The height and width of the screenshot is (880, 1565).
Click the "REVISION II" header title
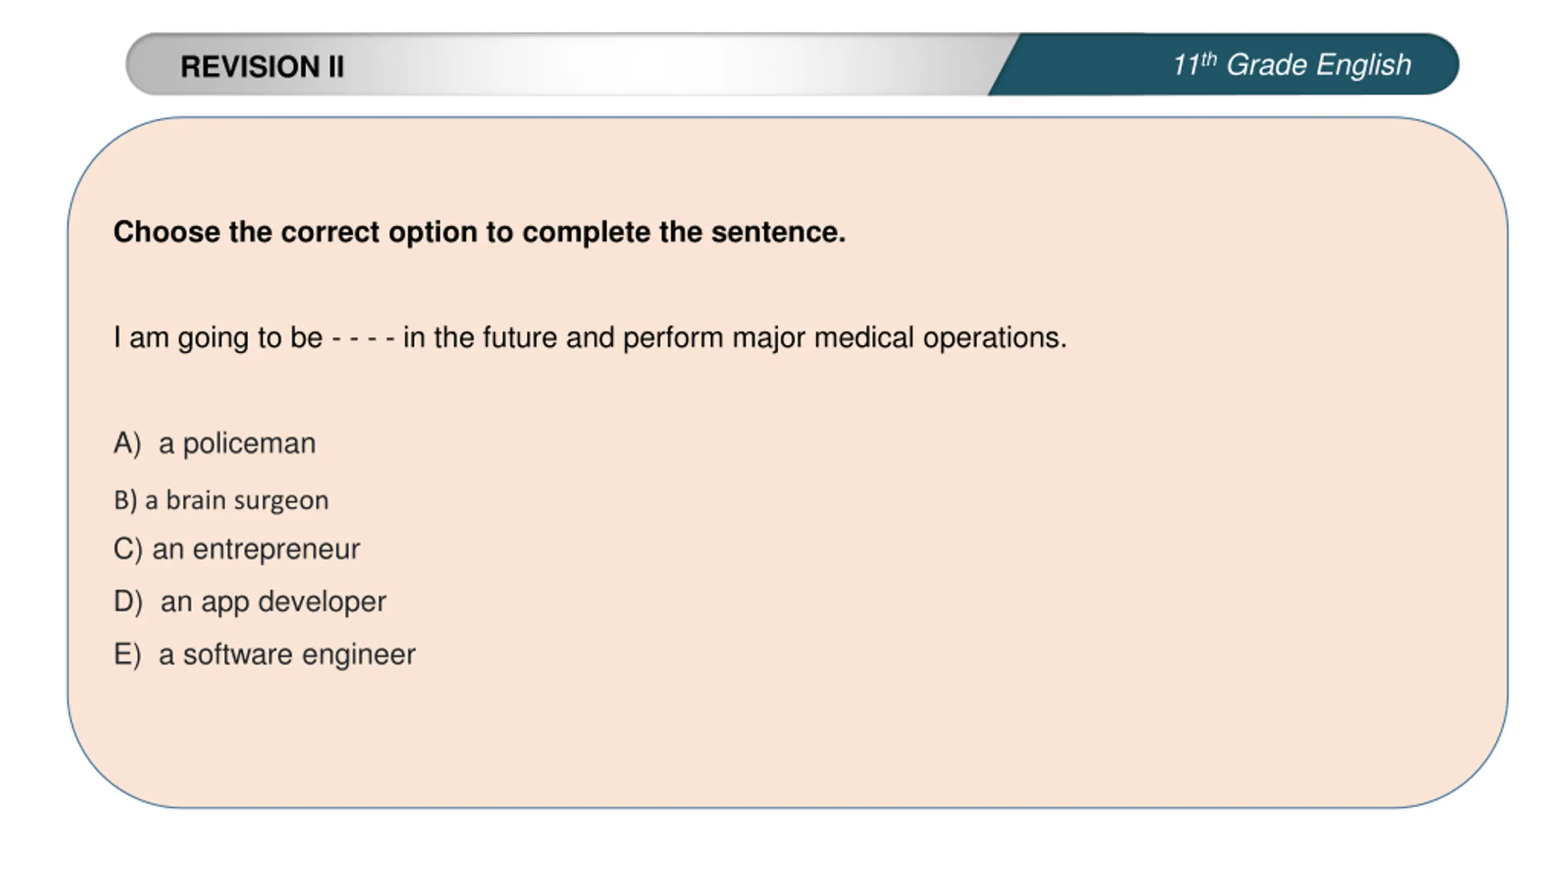pyautogui.click(x=262, y=67)
